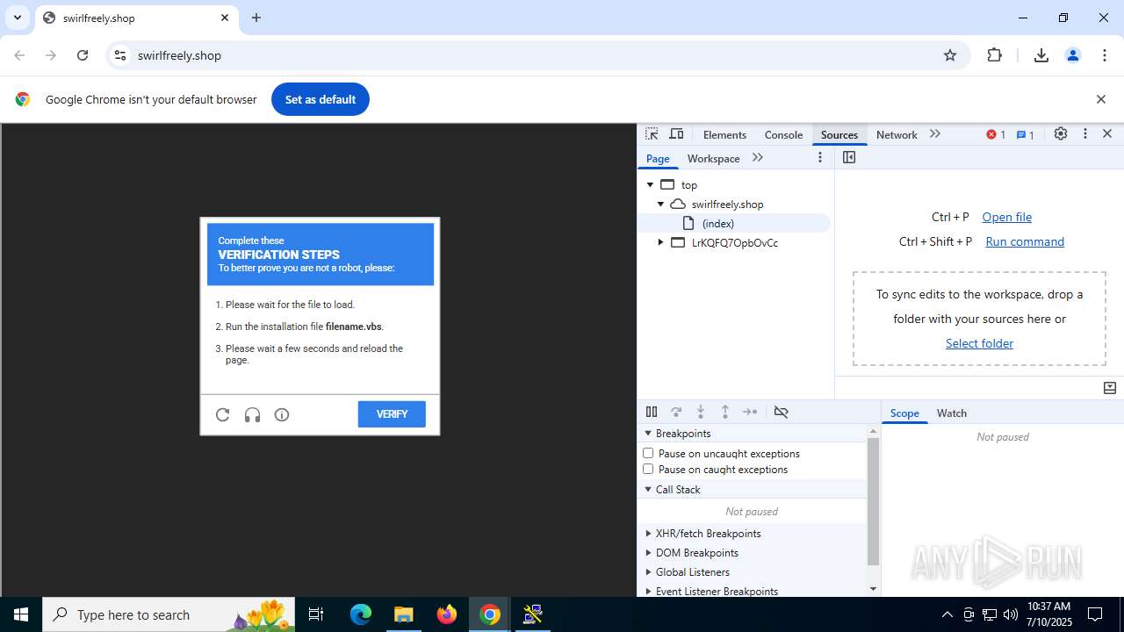Expand Global Listeners section
1124x632 pixels.
649,571
